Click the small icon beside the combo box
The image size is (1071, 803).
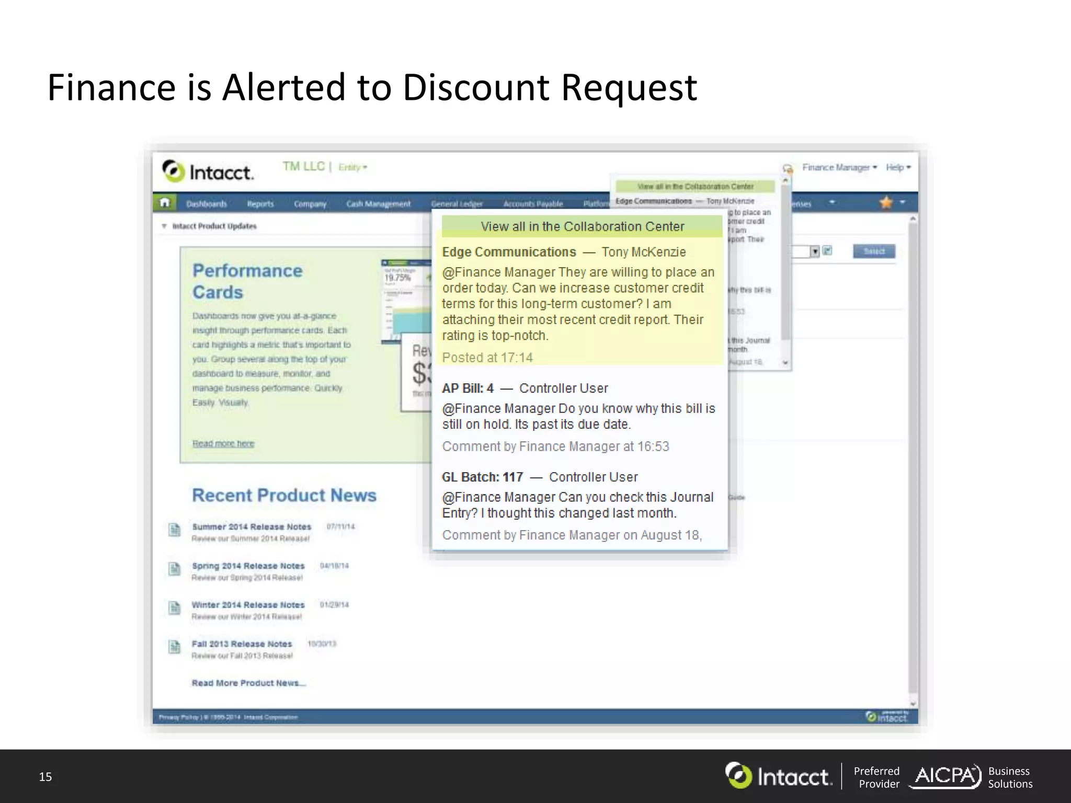point(827,251)
